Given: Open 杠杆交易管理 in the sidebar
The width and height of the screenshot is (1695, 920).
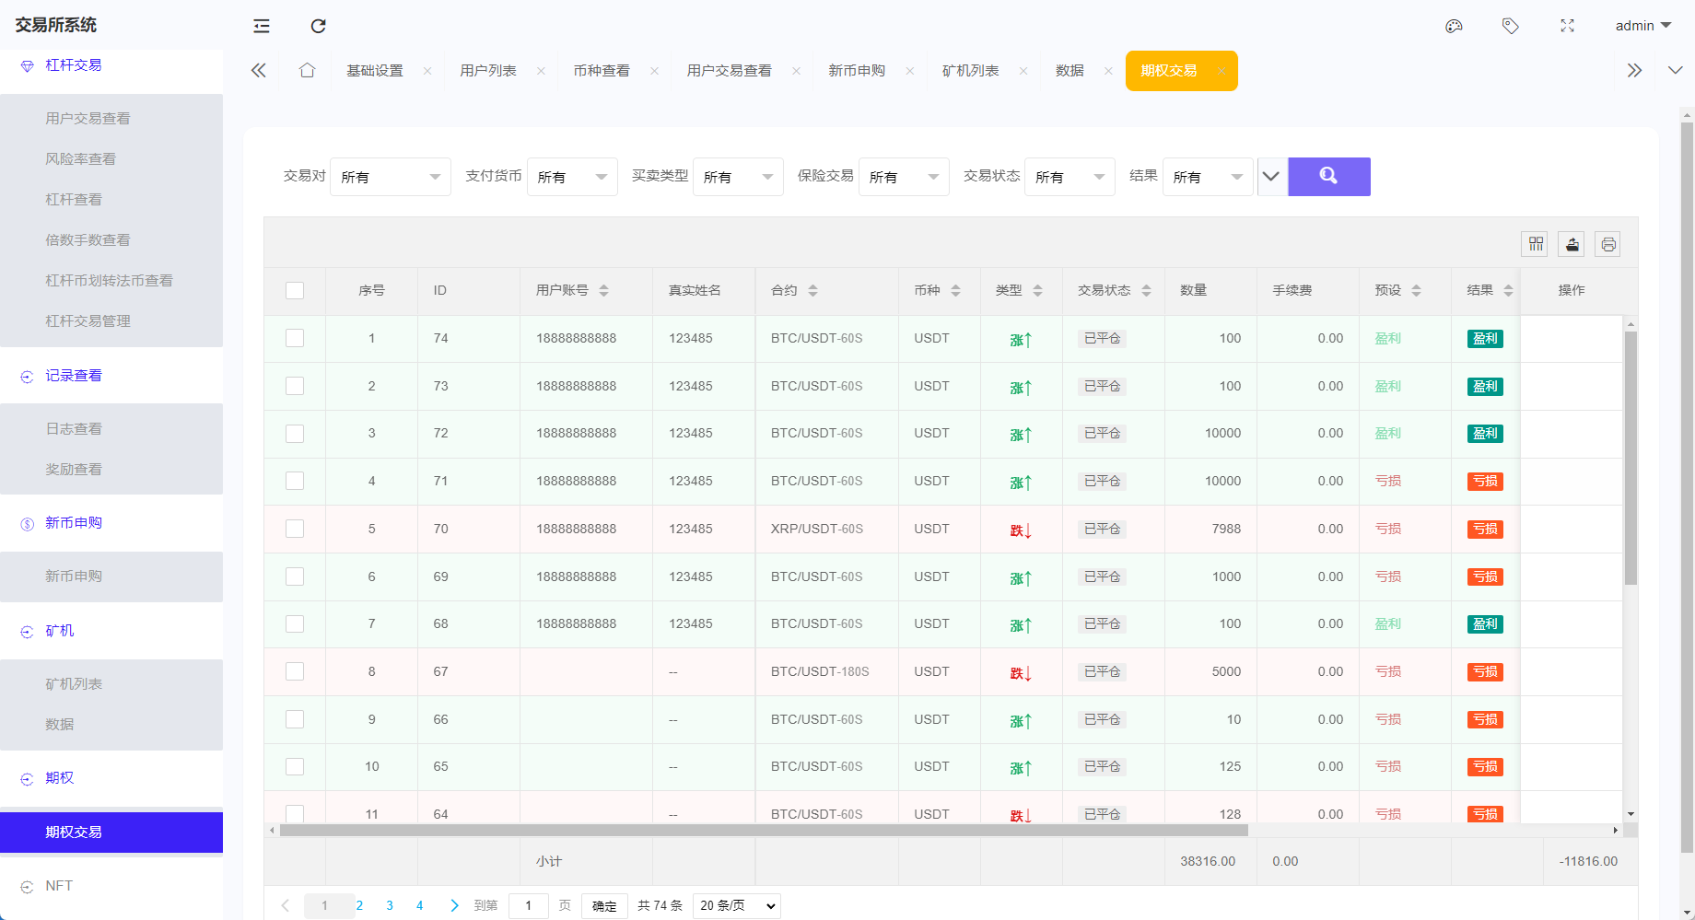Looking at the screenshot, I should [x=88, y=321].
